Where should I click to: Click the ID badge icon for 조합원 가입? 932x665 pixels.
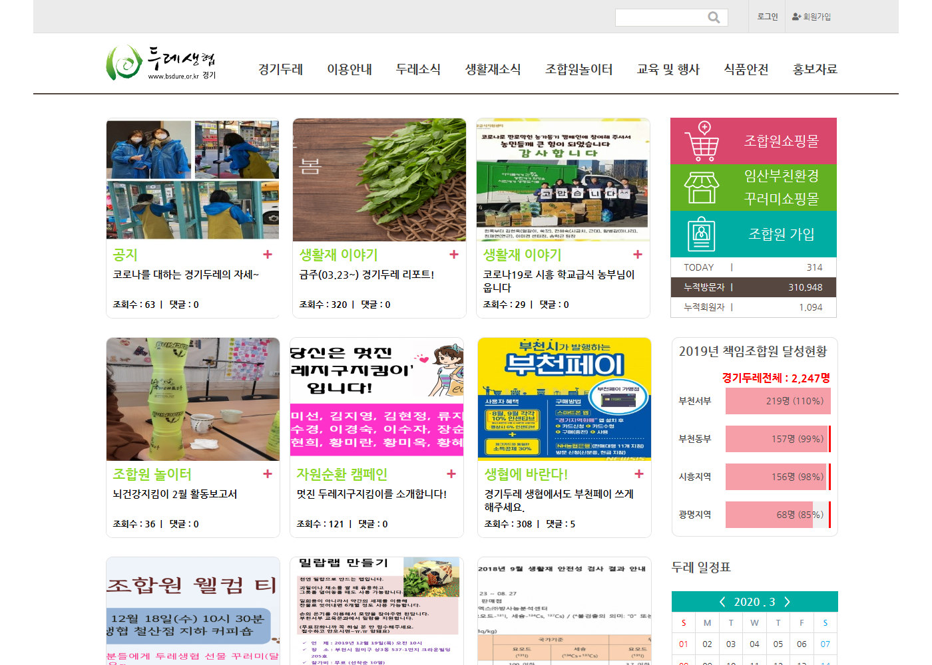coord(701,234)
